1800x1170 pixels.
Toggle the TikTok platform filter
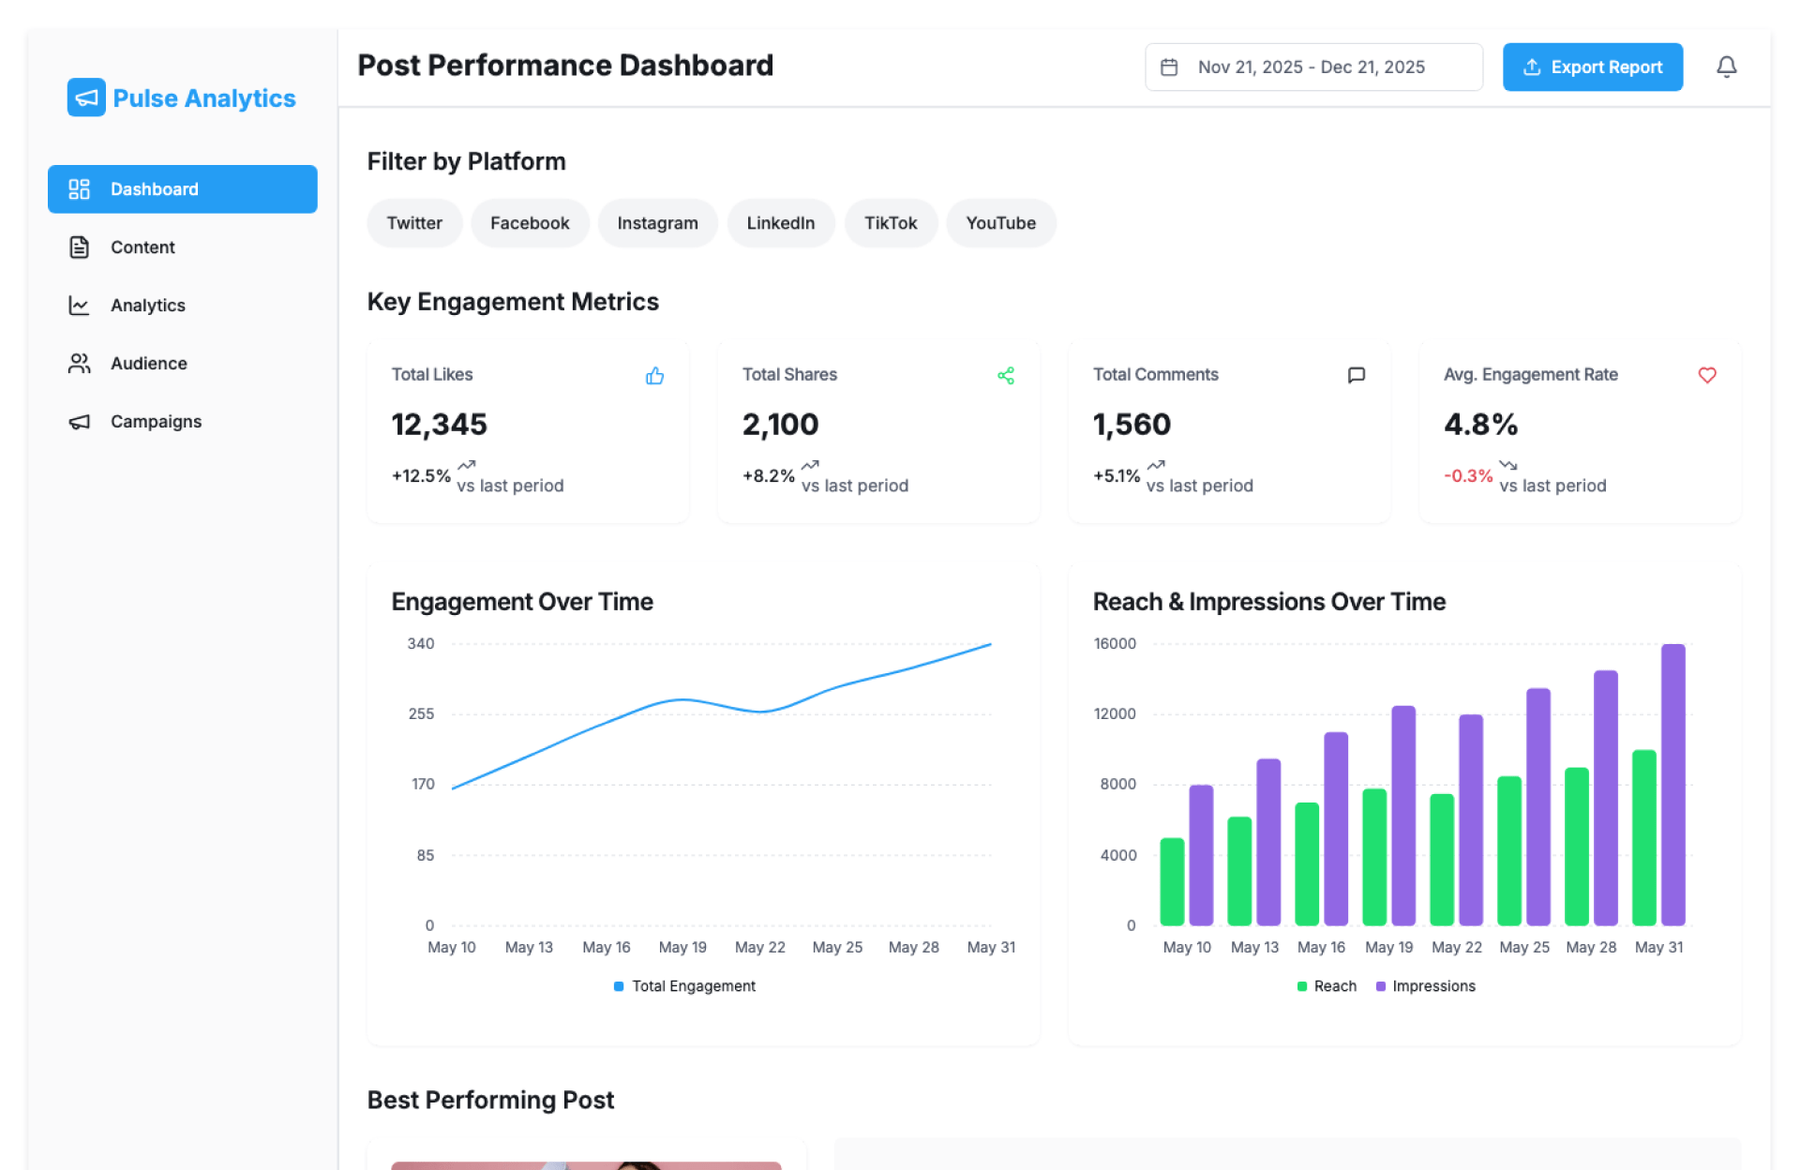(890, 223)
